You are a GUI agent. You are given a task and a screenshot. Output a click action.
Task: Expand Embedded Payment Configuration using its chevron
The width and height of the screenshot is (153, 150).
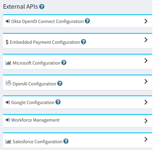click(x=146, y=40)
